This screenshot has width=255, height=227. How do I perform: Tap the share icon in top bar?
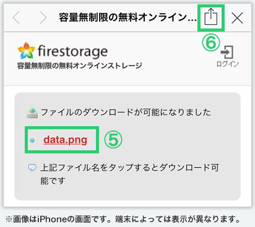tap(210, 17)
